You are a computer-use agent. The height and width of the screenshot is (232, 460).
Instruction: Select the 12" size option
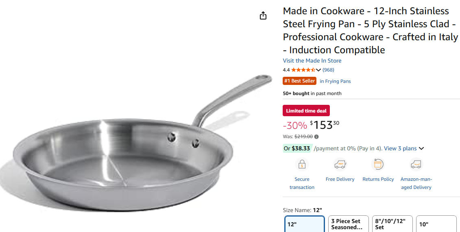pos(304,224)
